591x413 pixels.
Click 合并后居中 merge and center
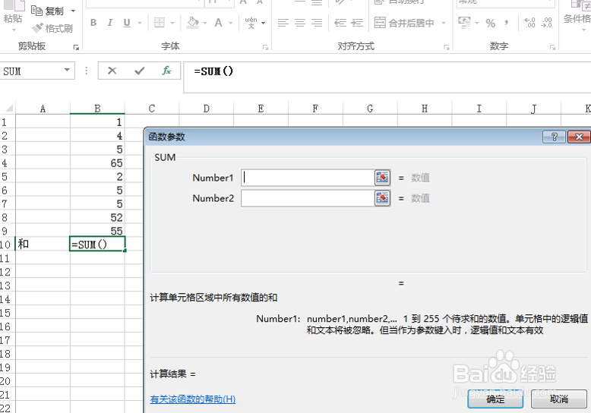pos(404,23)
